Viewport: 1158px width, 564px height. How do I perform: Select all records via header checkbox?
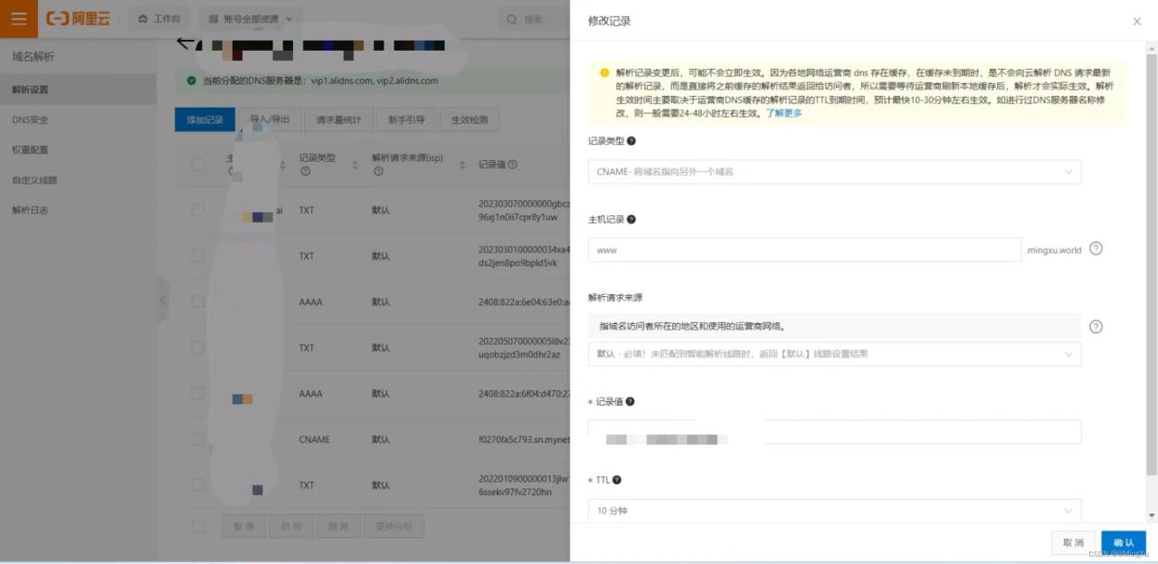[x=195, y=164]
